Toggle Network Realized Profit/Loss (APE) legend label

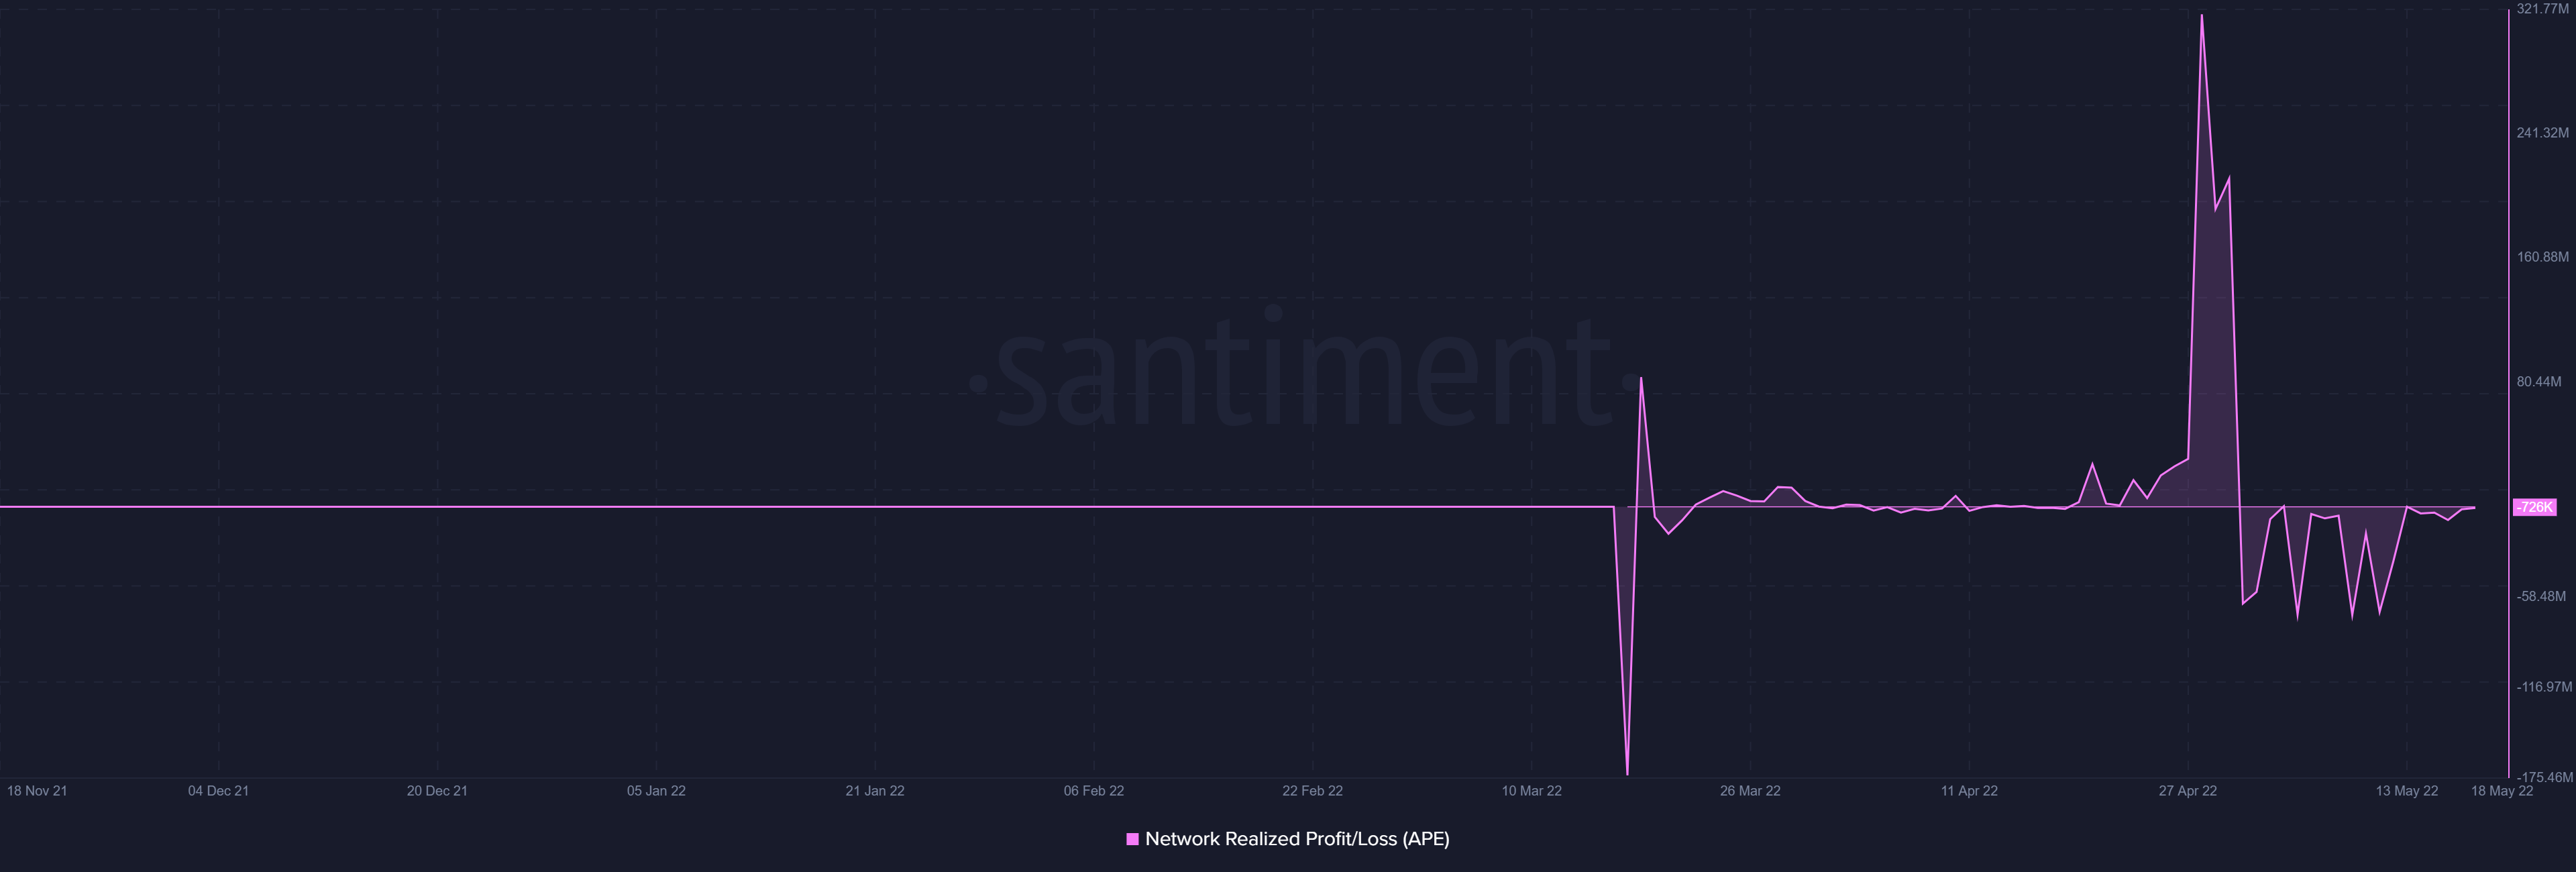click(x=1296, y=839)
